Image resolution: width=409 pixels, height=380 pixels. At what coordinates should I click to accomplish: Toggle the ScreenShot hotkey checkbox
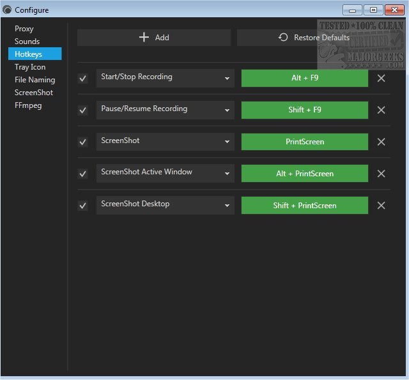(x=82, y=142)
